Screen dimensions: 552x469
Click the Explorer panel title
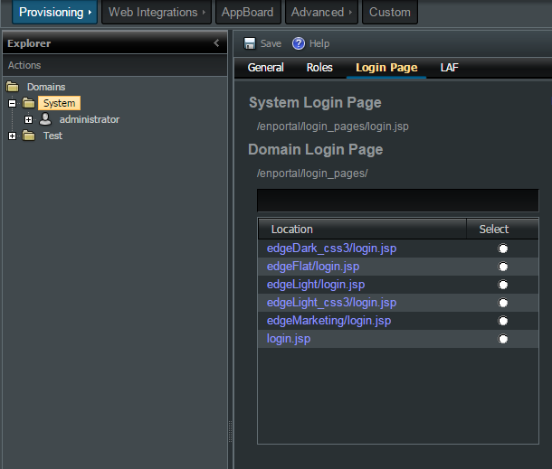coord(29,43)
